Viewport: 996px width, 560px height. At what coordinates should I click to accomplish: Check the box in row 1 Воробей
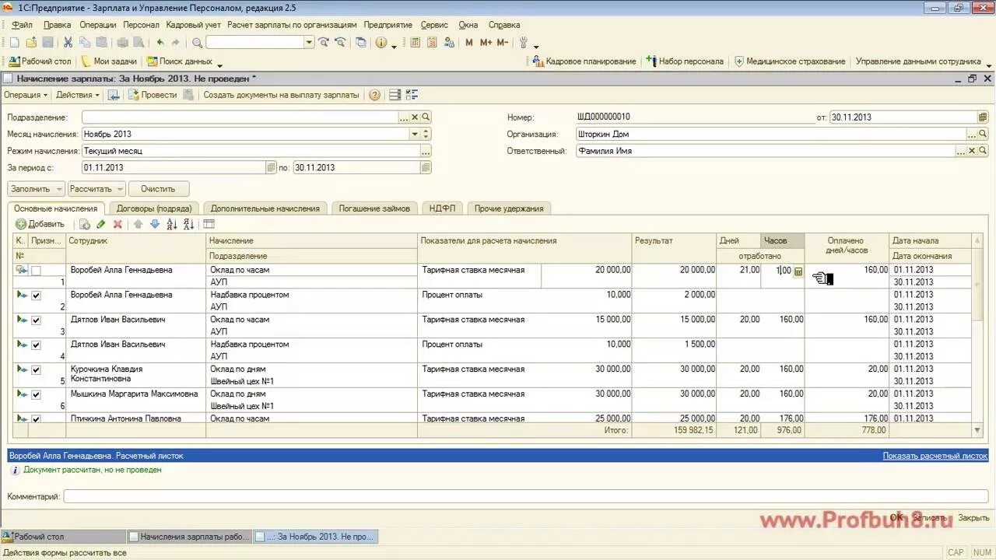(36, 271)
